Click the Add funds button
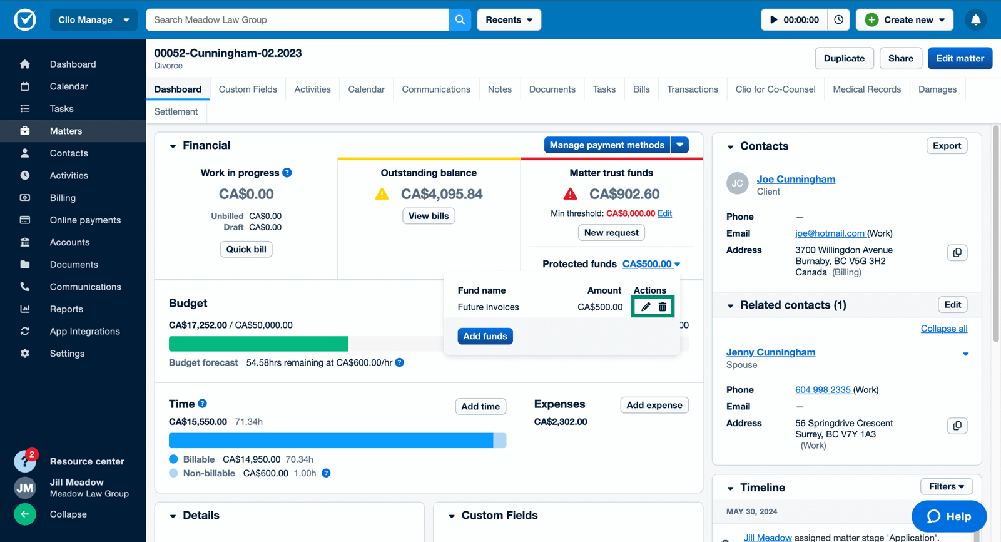This screenshot has width=1001, height=542. click(x=485, y=336)
